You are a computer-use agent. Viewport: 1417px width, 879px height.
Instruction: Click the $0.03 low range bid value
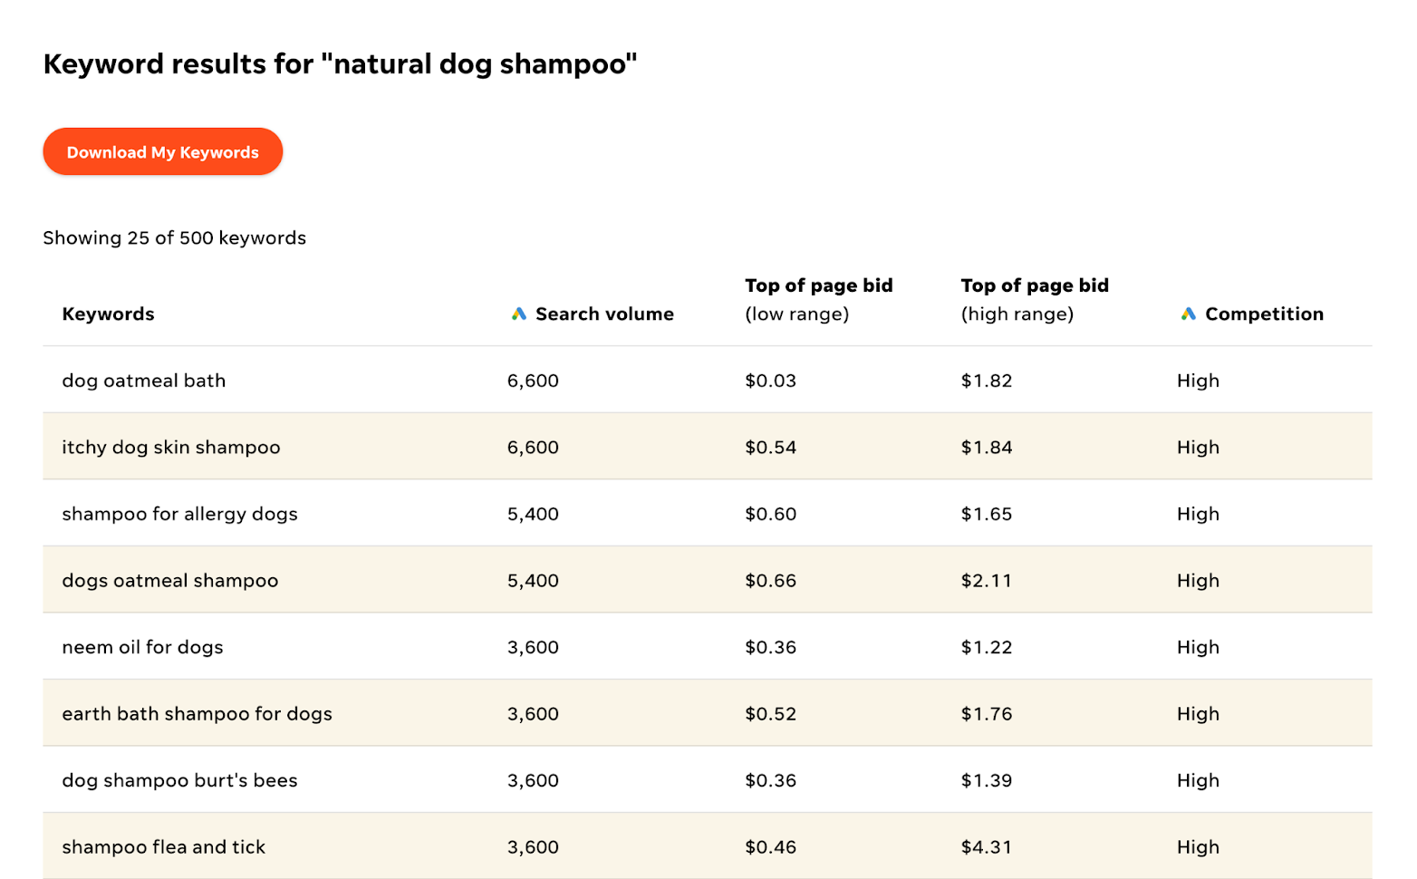[x=770, y=381]
